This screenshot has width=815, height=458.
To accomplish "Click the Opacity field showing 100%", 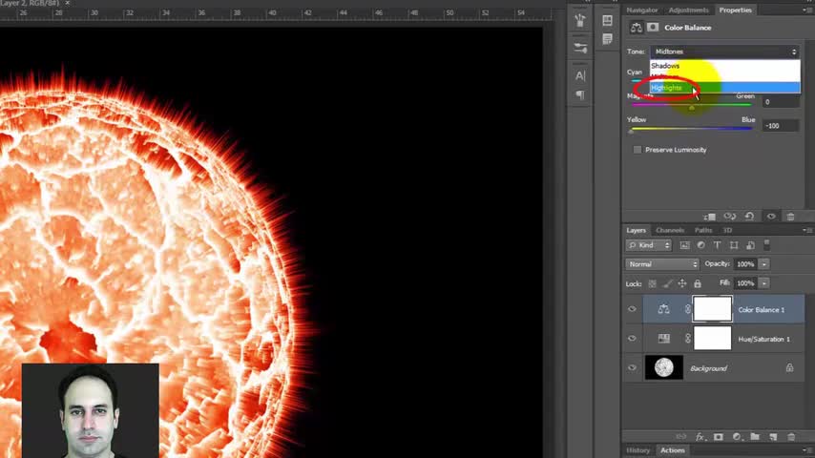I will pos(745,264).
